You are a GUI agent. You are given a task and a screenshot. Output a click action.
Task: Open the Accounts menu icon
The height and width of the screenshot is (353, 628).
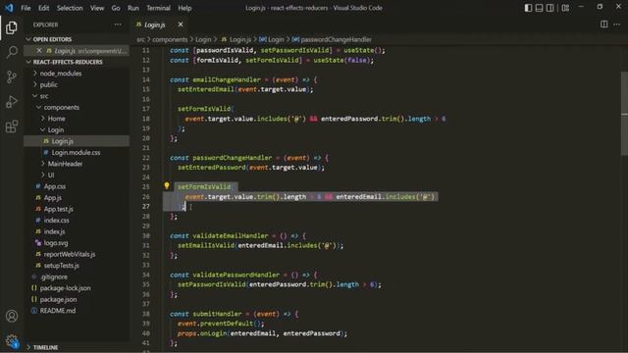point(12,316)
